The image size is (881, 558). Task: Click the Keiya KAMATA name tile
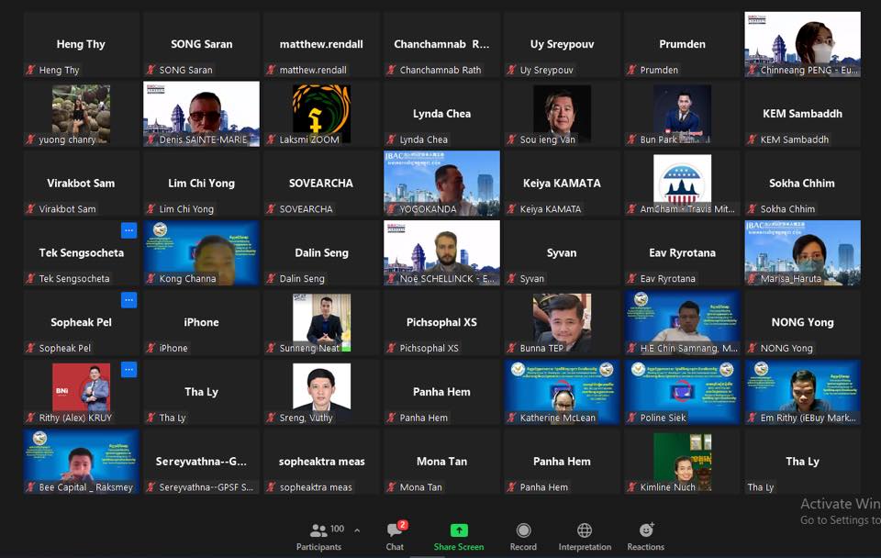[562, 183]
